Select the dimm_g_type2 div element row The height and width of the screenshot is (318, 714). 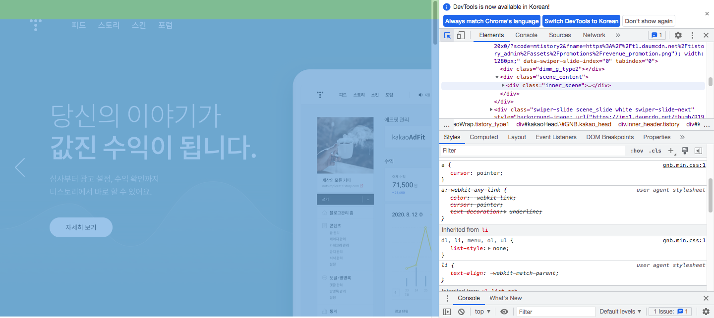(x=552, y=69)
